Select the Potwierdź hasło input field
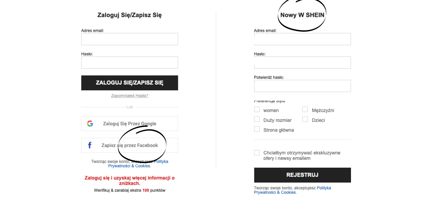Viewport: 439px width, 197px height. (x=302, y=86)
